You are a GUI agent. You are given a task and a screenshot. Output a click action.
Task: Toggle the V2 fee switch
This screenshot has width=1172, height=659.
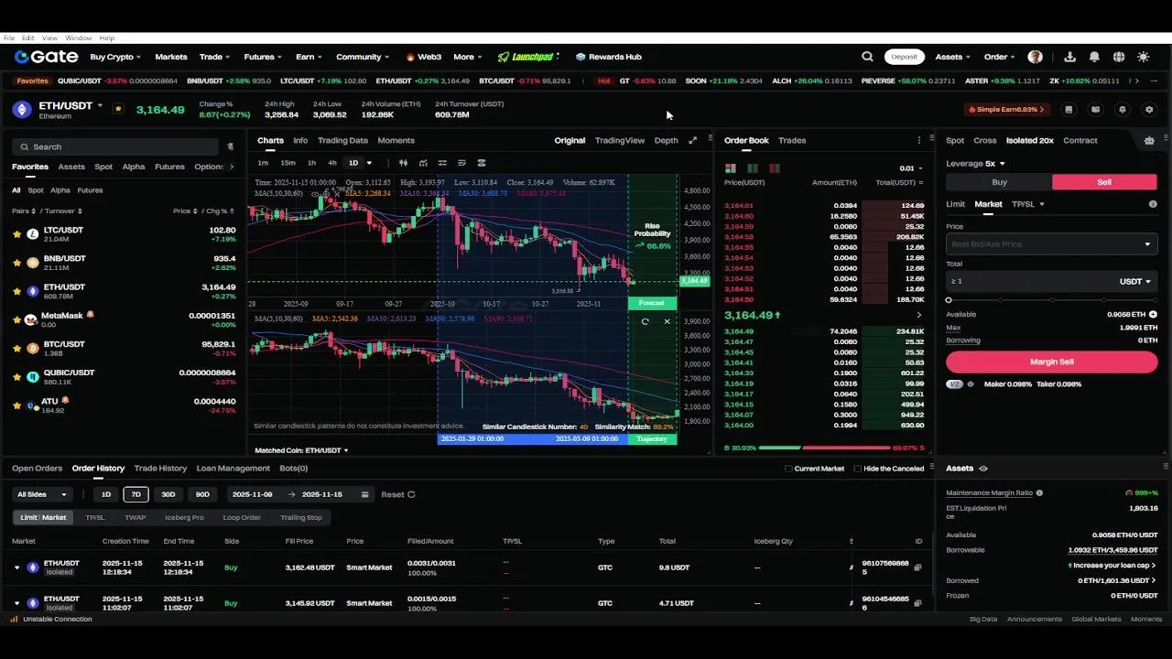tap(955, 384)
